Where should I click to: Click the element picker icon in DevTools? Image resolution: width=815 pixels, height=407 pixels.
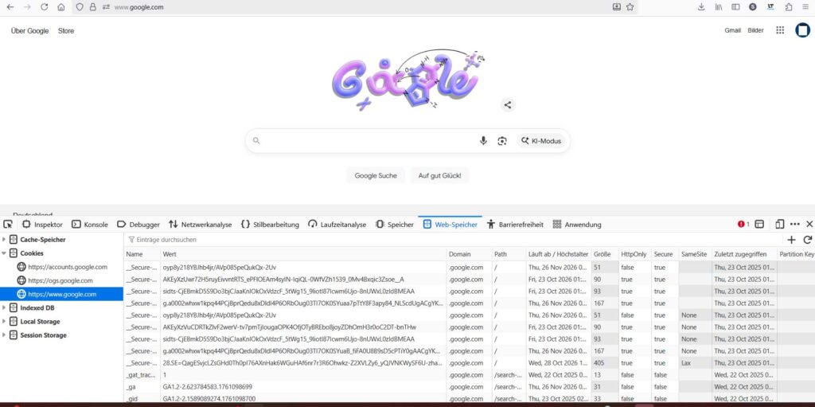pos(8,225)
